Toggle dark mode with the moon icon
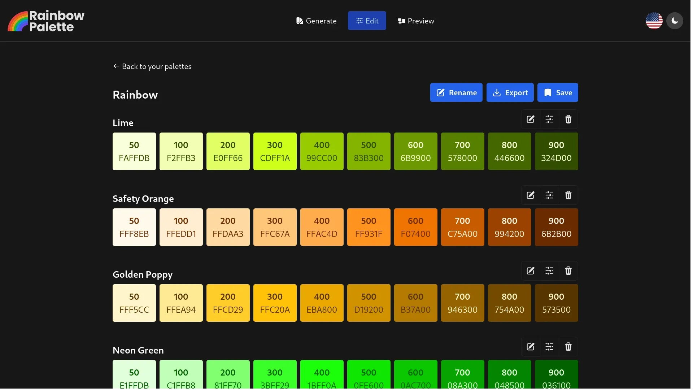Image resolution: width=693 pixels, height=390 pixels. pyautogui.click(x=674, y=21)
